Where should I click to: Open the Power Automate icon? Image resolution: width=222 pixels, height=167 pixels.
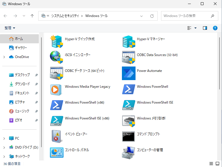(129, 73)
